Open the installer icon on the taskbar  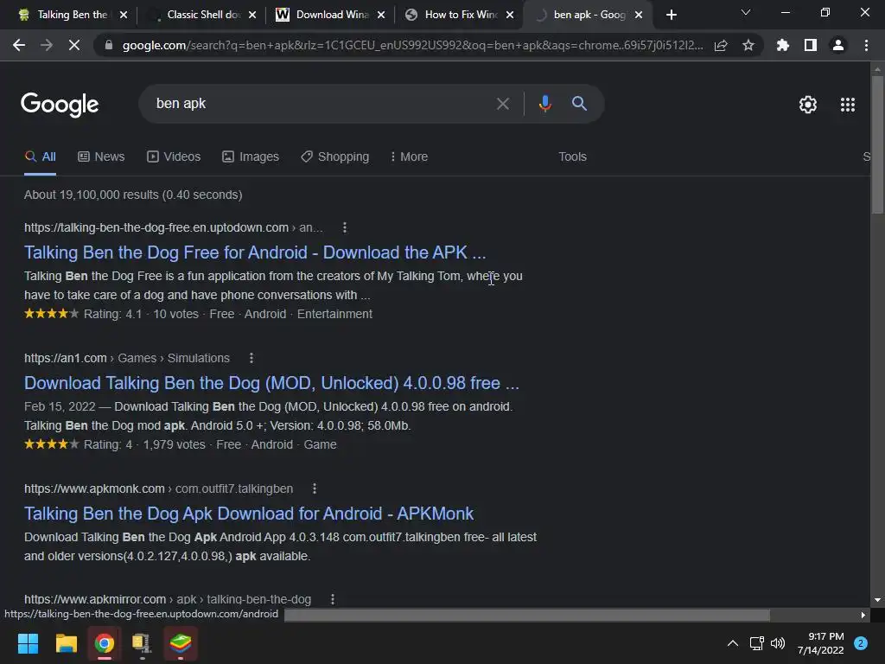[x=142, y=643]
